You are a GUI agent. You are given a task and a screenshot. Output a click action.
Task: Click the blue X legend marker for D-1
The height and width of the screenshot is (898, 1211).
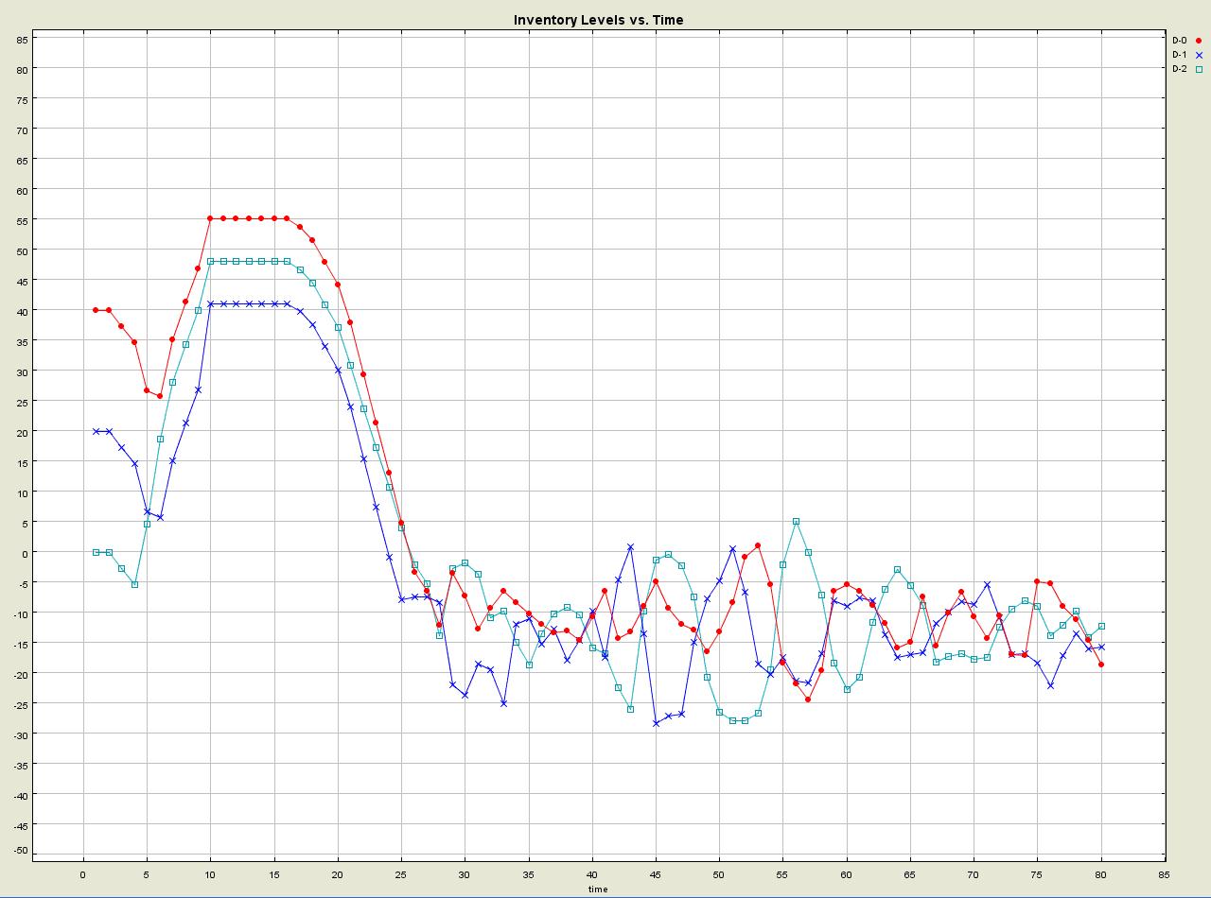tap(1199, 55)
